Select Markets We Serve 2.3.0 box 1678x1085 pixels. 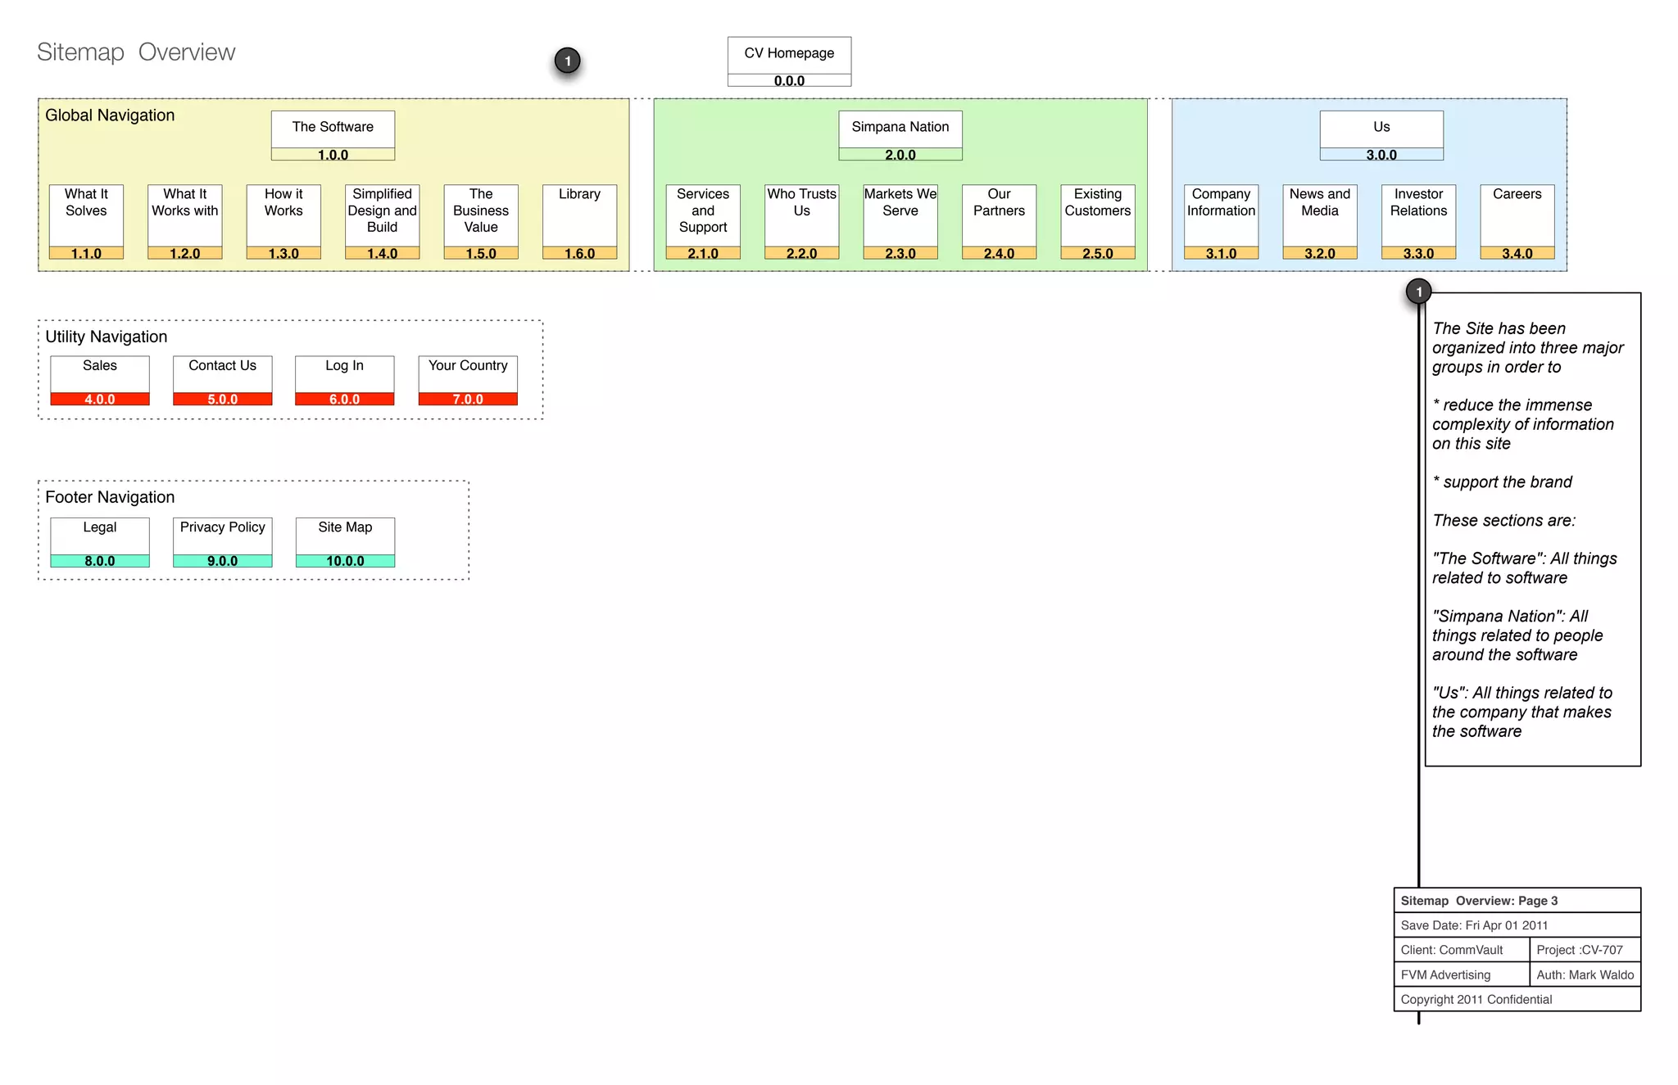tap(900, 222)
